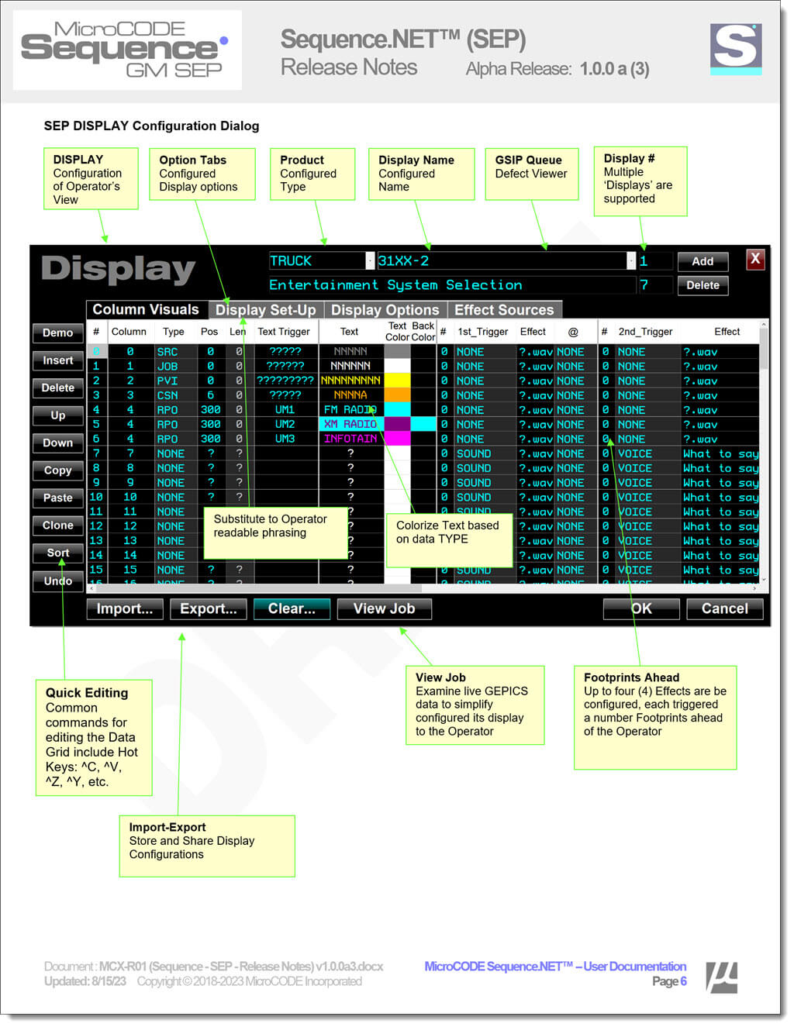Viewport: 794px width, 1027px height.
Task: Click the 1st_Trigger column header
Action: click(x=483, y=332)
